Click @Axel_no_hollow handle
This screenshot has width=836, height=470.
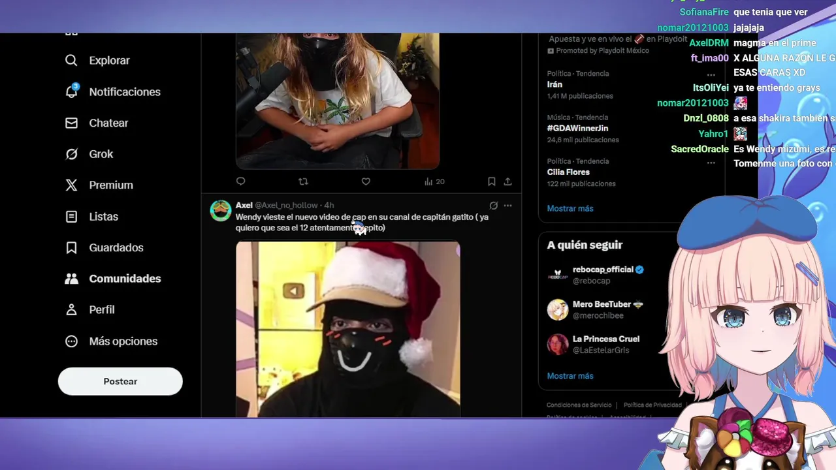pyautogui.click(x=286, y=205)
